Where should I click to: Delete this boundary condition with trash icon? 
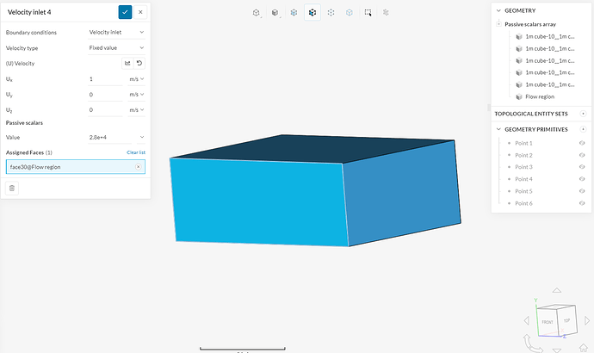tap(12, 189)
